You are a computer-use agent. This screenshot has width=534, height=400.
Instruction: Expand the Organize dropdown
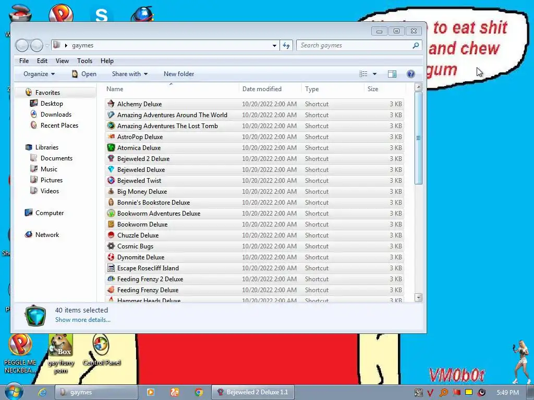(x=39, y=74)
